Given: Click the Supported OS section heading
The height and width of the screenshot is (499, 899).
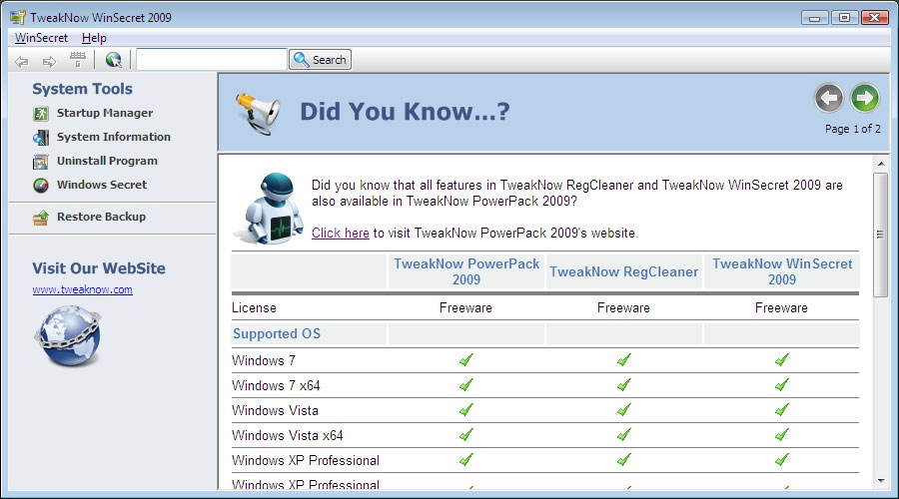Looking at the screenshot, I should 277,334.
